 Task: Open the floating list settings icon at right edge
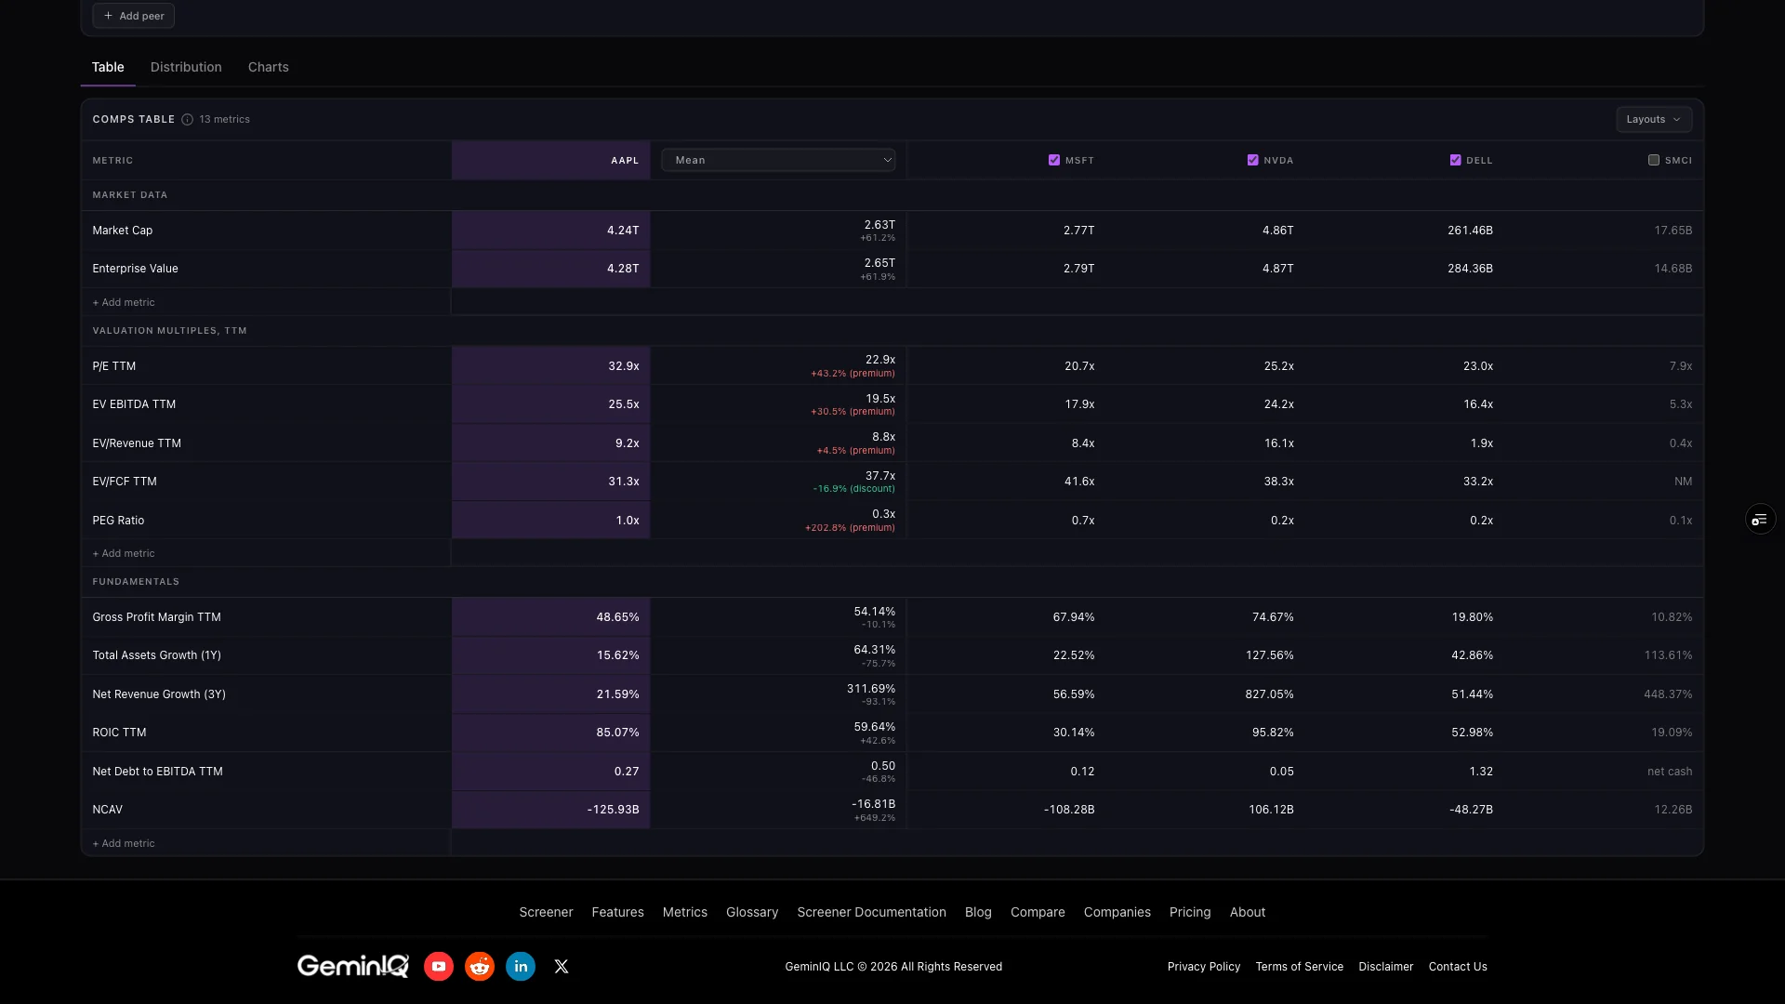tap(1760, 520)
